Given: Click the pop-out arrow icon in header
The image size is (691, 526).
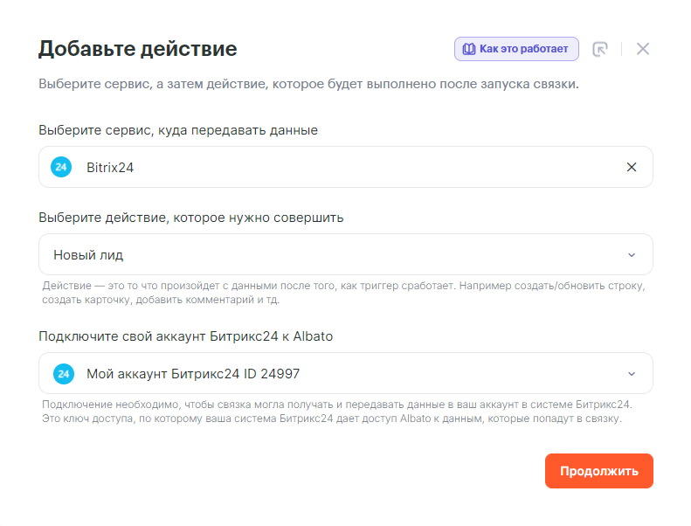Looking at the screenshot, I should coord(599,49).
